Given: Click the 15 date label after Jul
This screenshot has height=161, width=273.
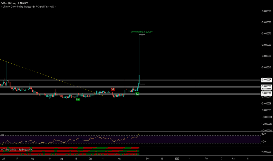Looking at the screenshot, I should 17,159.
